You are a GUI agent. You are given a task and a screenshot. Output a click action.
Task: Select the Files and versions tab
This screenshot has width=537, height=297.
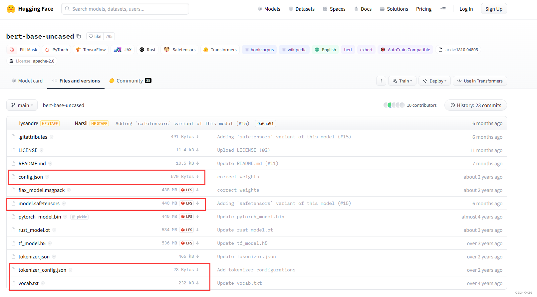(x=76, y=80)
